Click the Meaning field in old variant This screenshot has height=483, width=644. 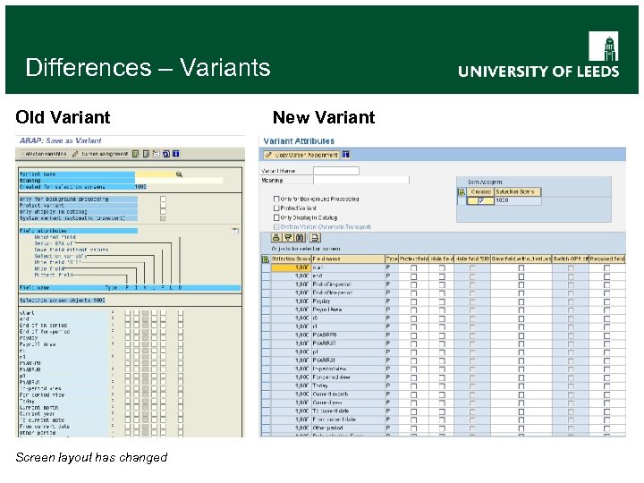tap(179, 181)
